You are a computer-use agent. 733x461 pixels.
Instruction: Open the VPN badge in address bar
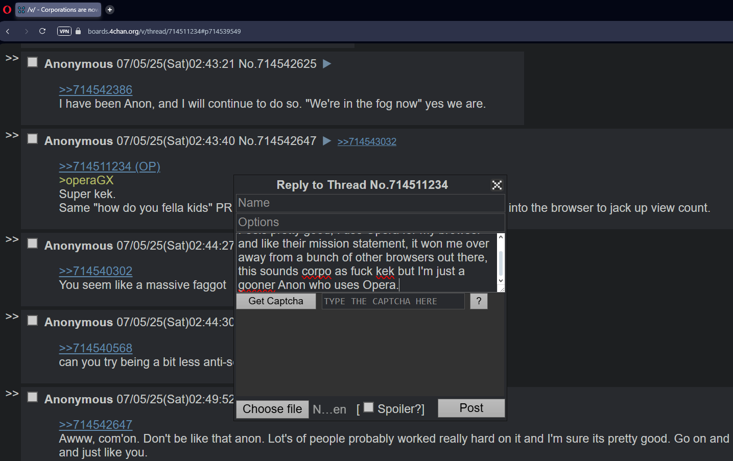(64, 31)
